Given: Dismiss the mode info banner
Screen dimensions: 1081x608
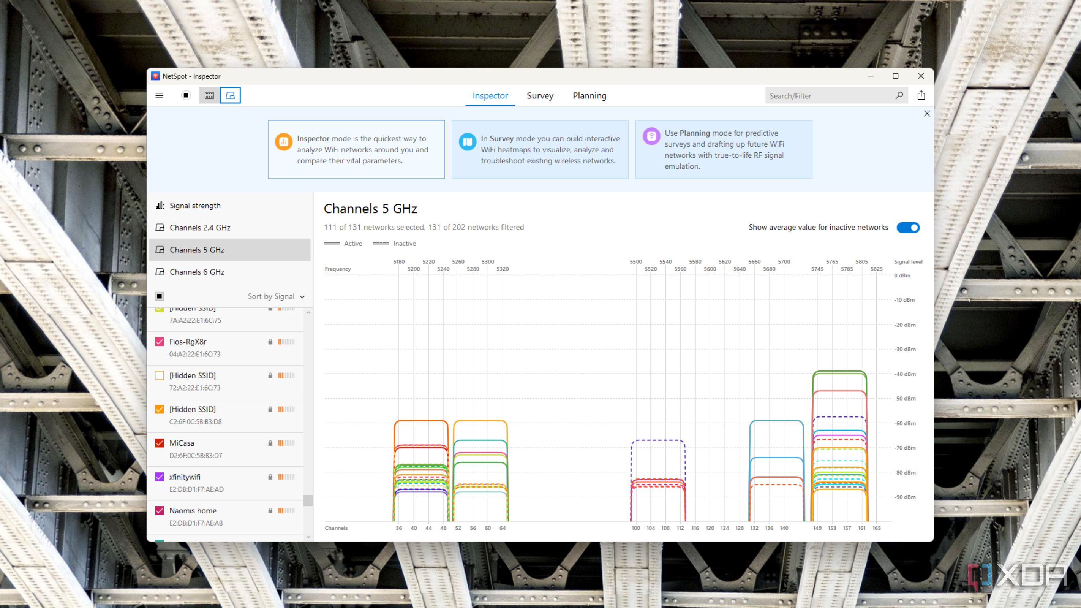Looking at the screenshot, I should (927, 114).
